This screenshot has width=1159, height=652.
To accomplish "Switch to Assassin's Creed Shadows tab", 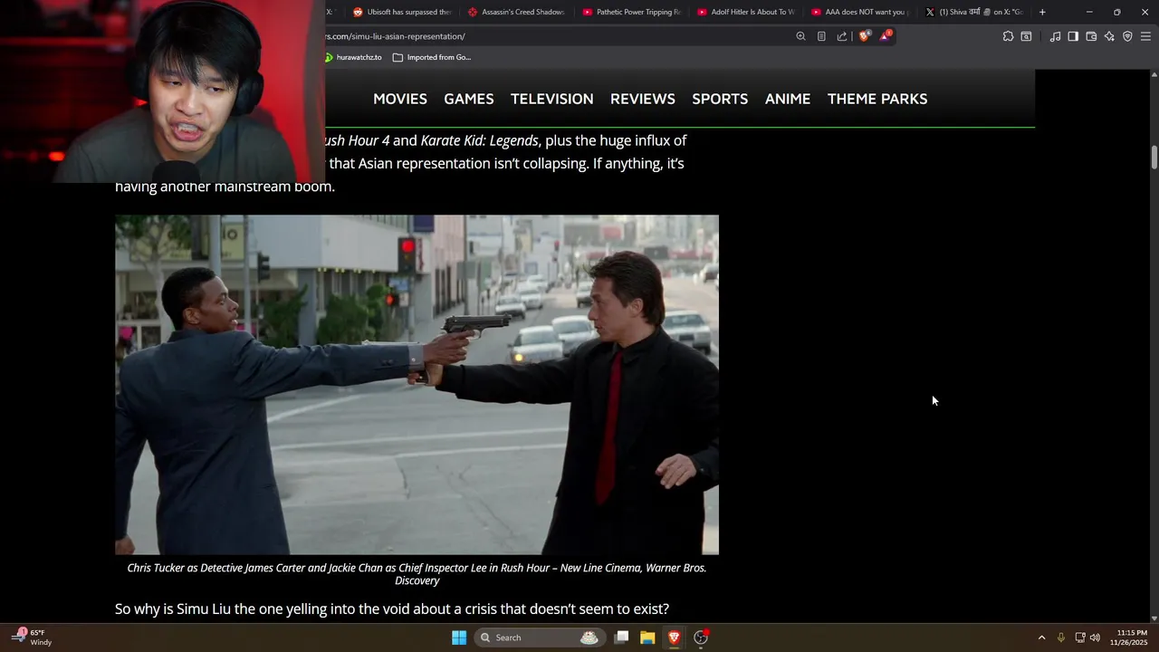I will pos(516,12).
